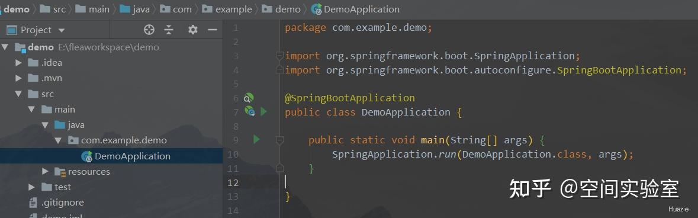Image resolution: width=698 pixels, height=218 pixels.
Task: Toggle the fold marker on line 4
Action: point(279,70)
